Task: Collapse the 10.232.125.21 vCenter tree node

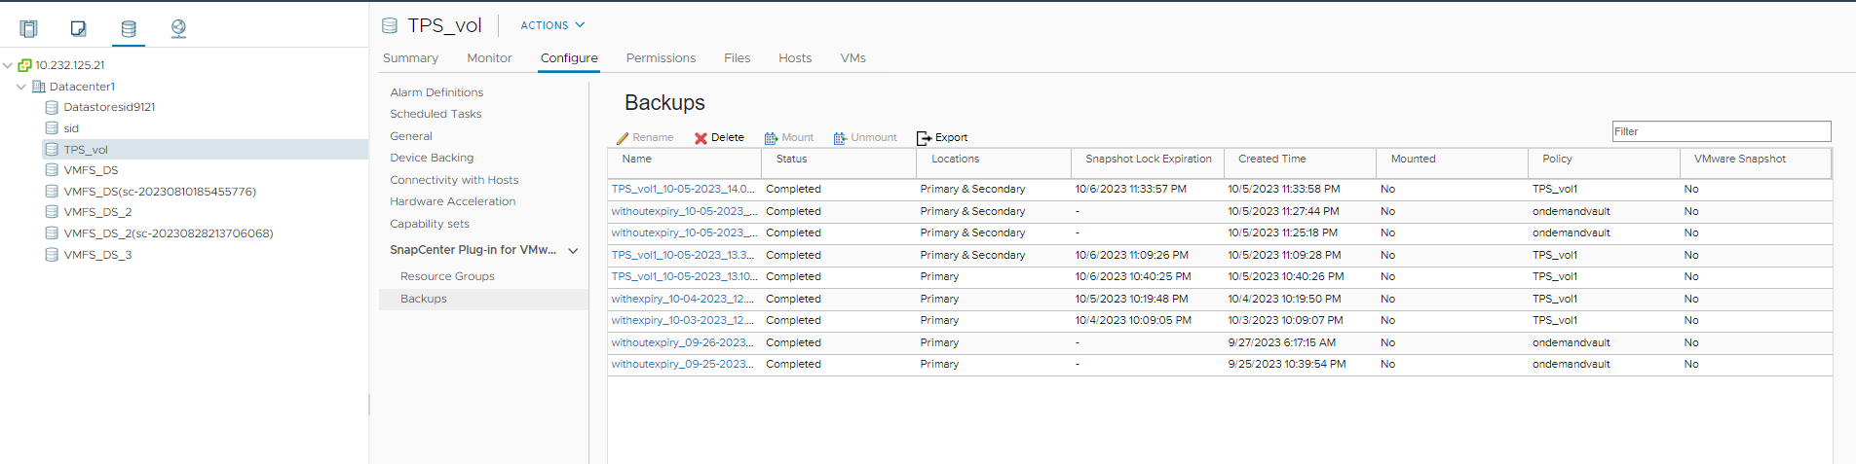Action: pos(8,65)
